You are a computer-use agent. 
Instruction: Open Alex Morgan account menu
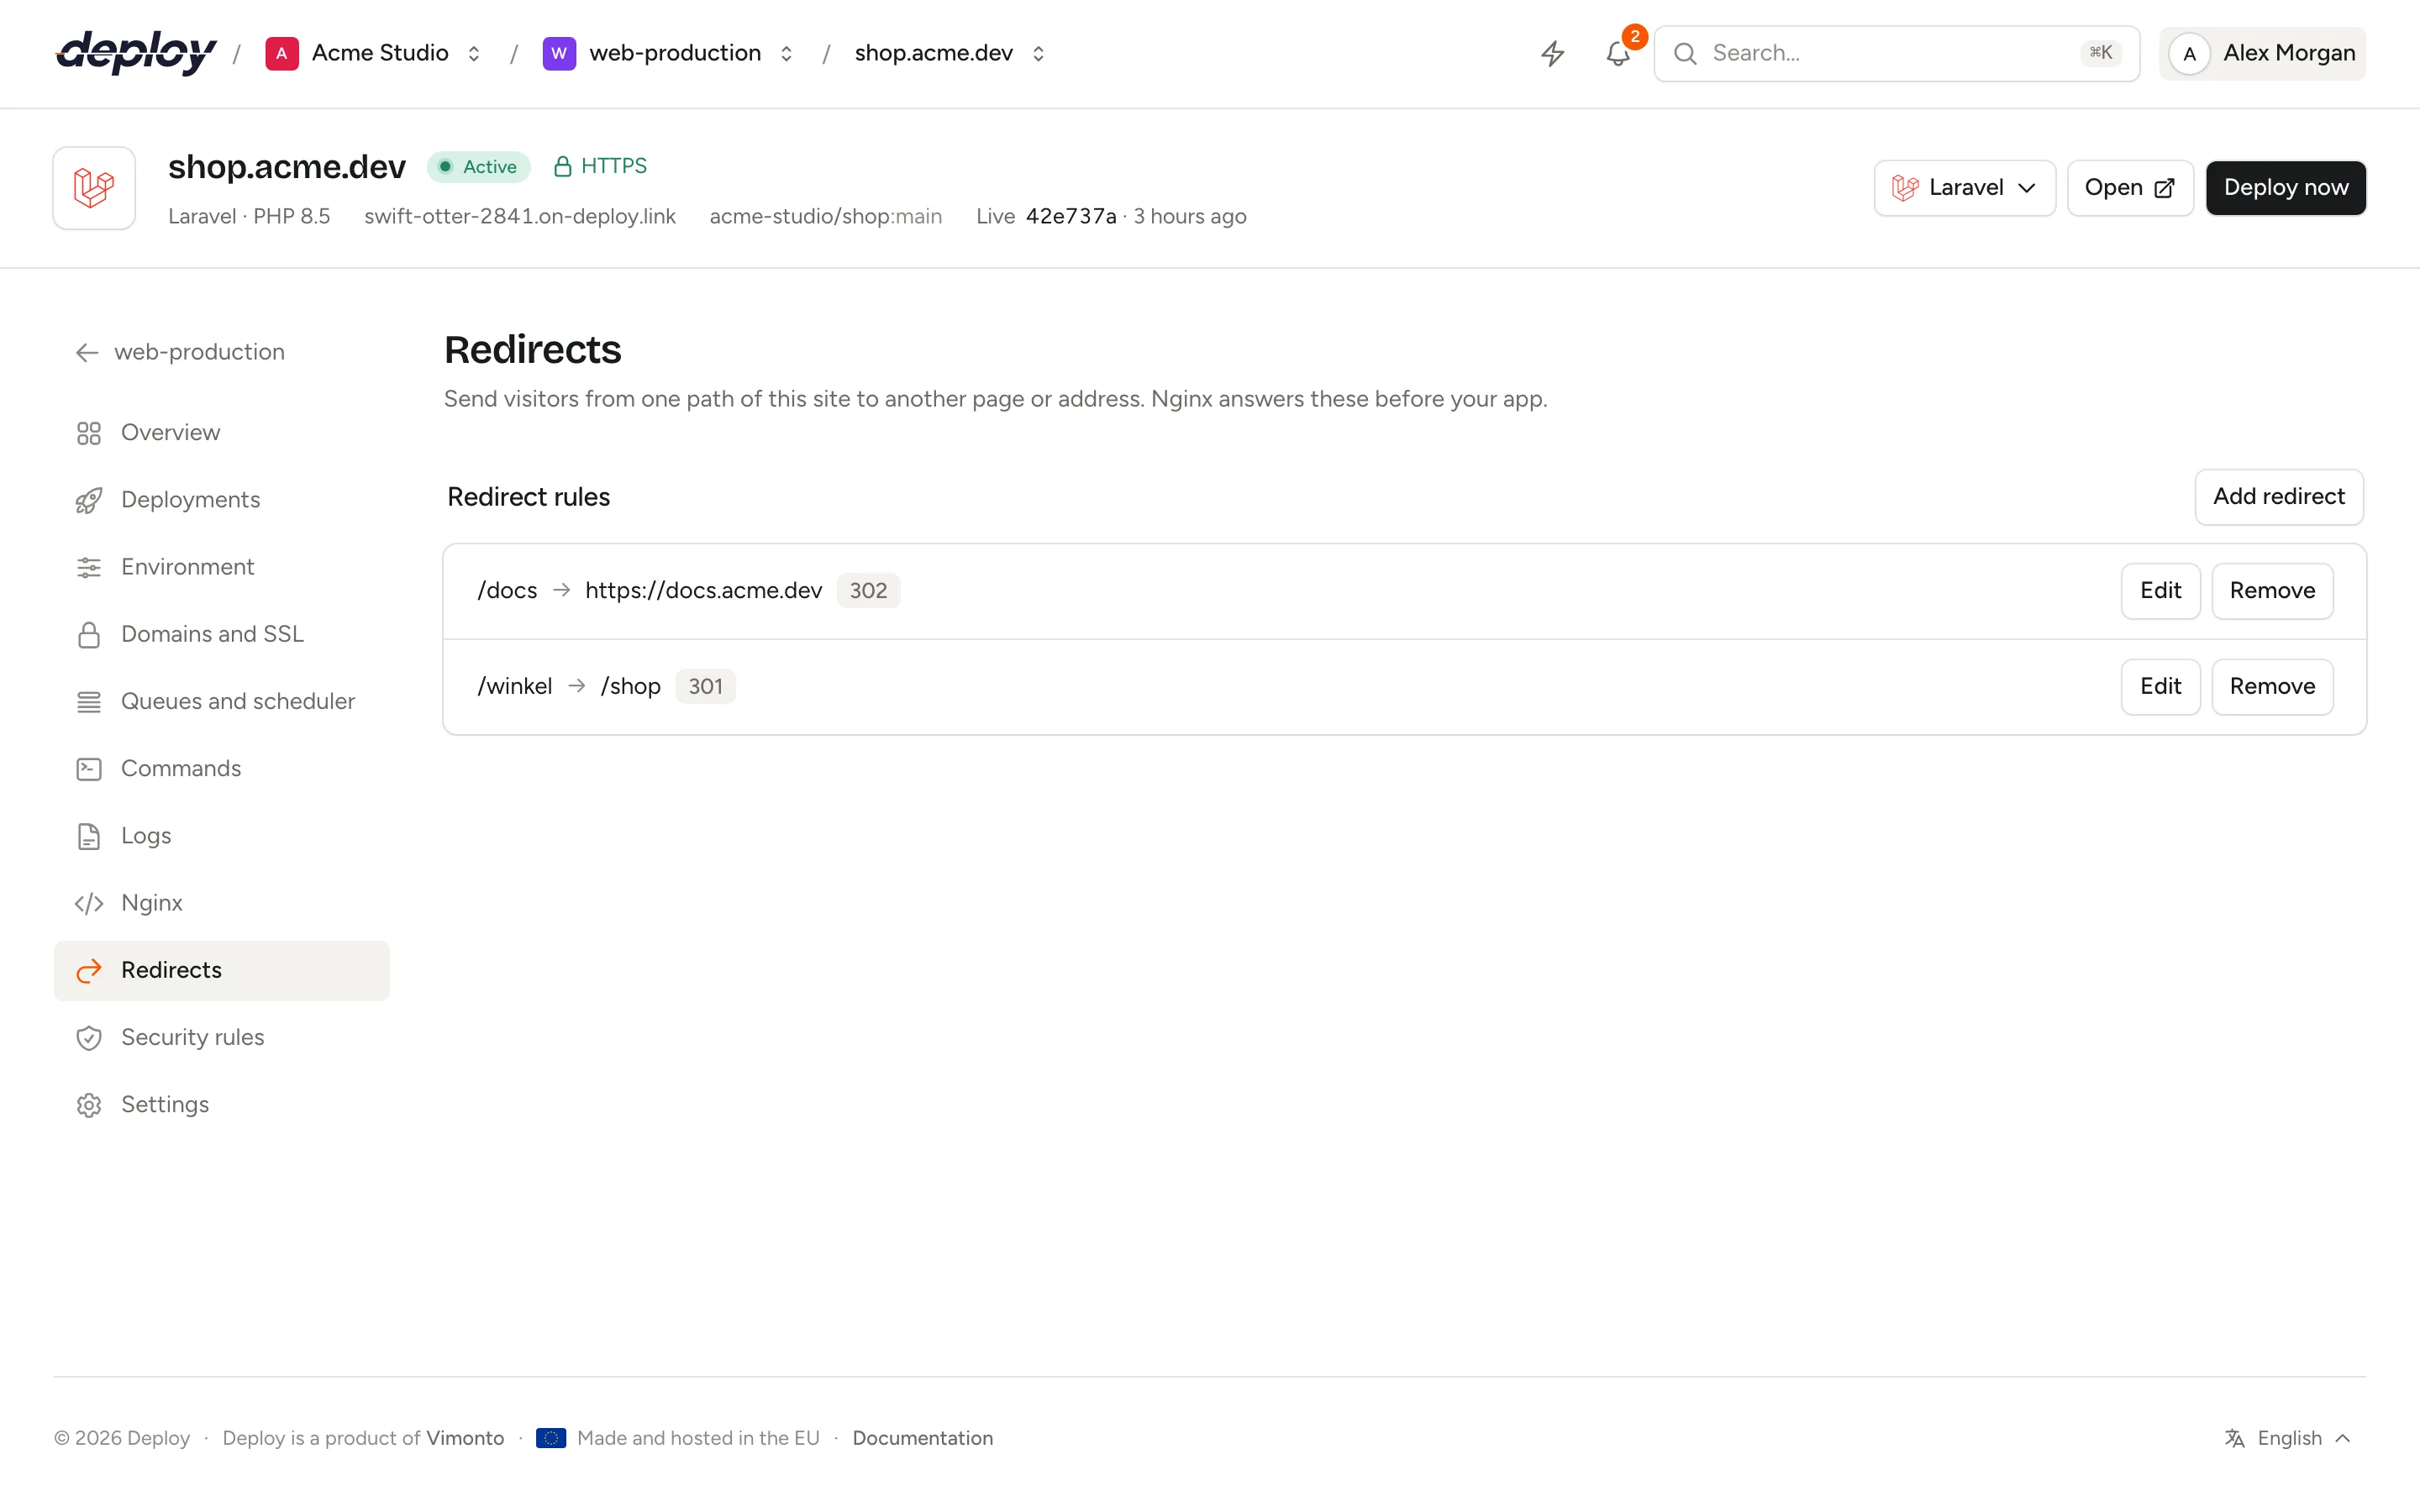2262,53
